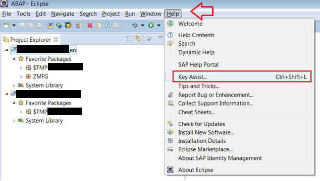Open the Navigate menu
Image resolution: width=320 pixels, height=181 pixels.
coord(63,14)
